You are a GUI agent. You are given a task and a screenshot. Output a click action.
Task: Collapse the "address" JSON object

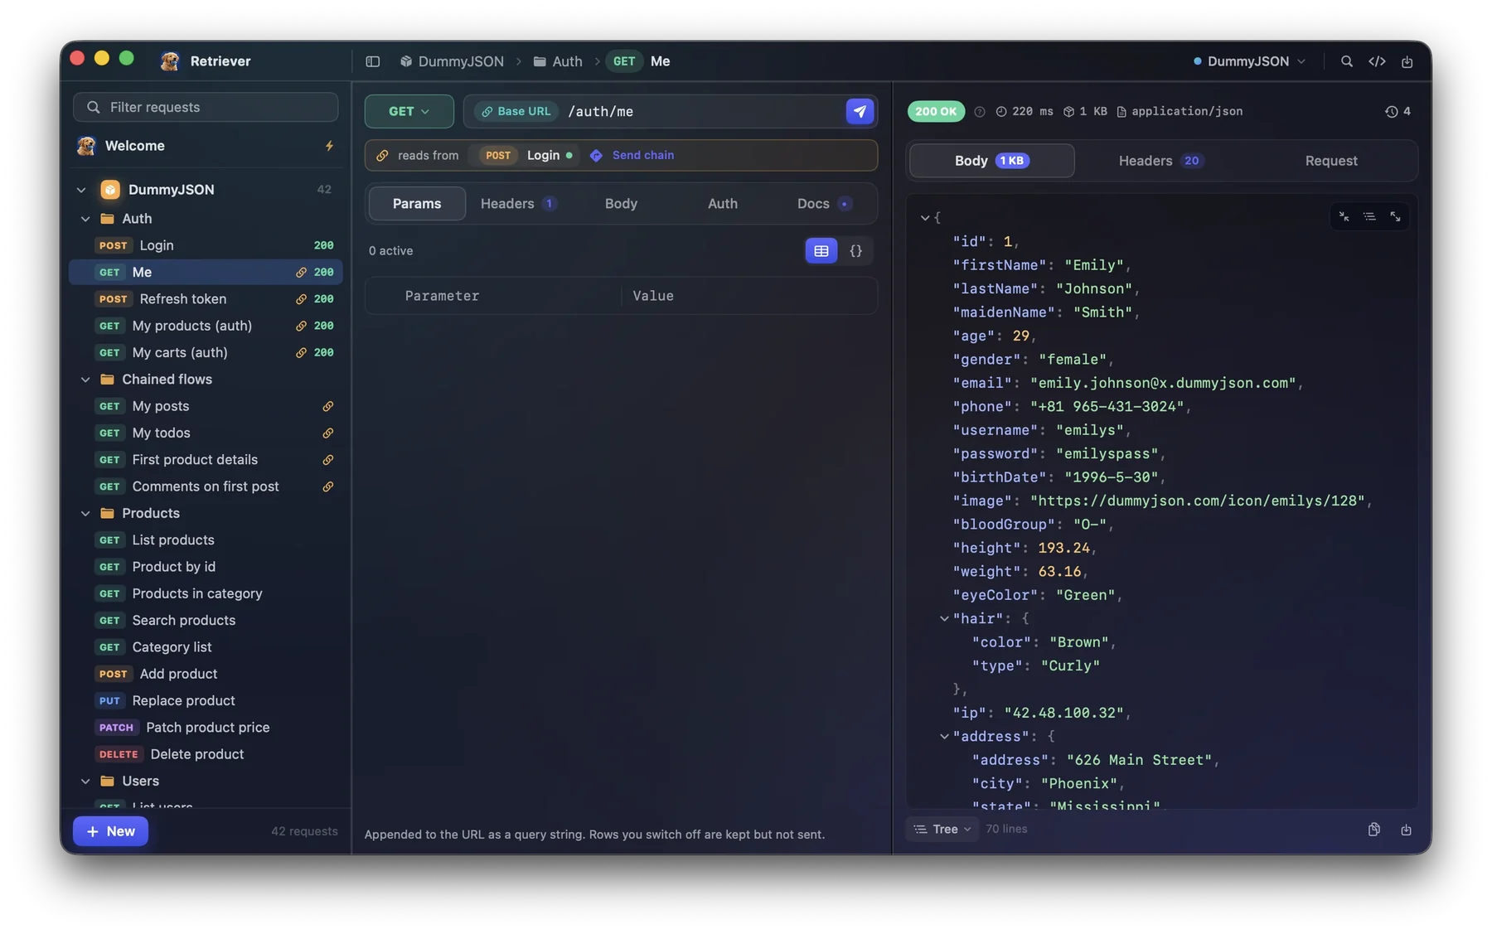[x=944, y=736]
